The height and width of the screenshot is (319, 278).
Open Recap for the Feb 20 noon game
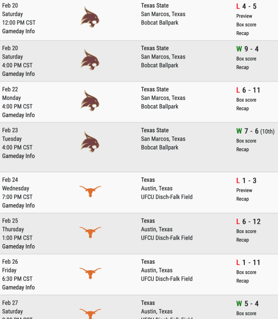pos(243,33)
